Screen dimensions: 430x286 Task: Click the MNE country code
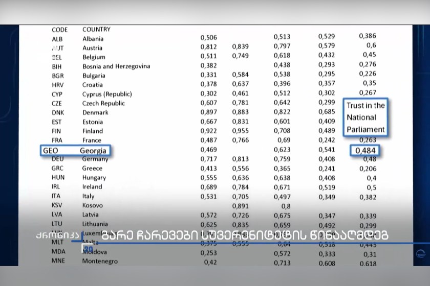(58, 261)
